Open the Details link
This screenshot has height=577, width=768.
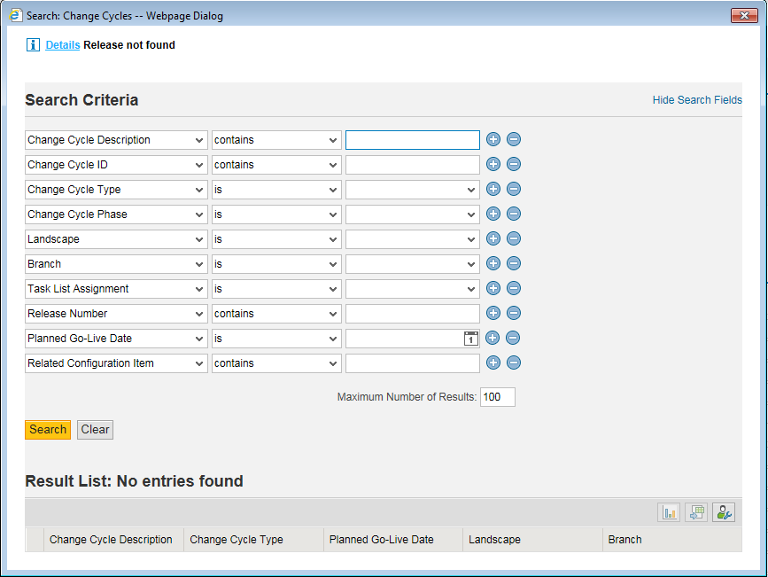pos(63,45)
